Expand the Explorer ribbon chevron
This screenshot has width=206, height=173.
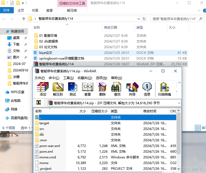click(x=199, y=11)
